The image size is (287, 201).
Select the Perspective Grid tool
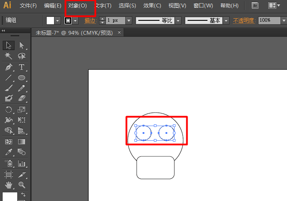pos(22,130)
